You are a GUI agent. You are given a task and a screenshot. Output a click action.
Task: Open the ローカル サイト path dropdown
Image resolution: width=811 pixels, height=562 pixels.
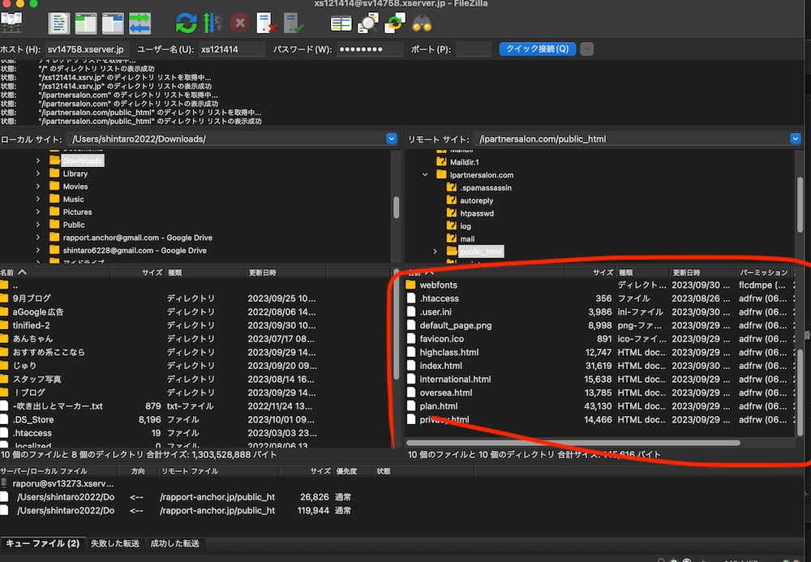click(x=392, y=139)
